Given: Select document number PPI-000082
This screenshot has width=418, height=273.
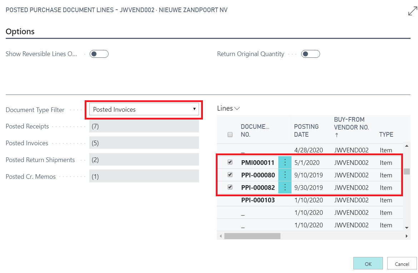Looking at the screenshot, I should 258,187.
